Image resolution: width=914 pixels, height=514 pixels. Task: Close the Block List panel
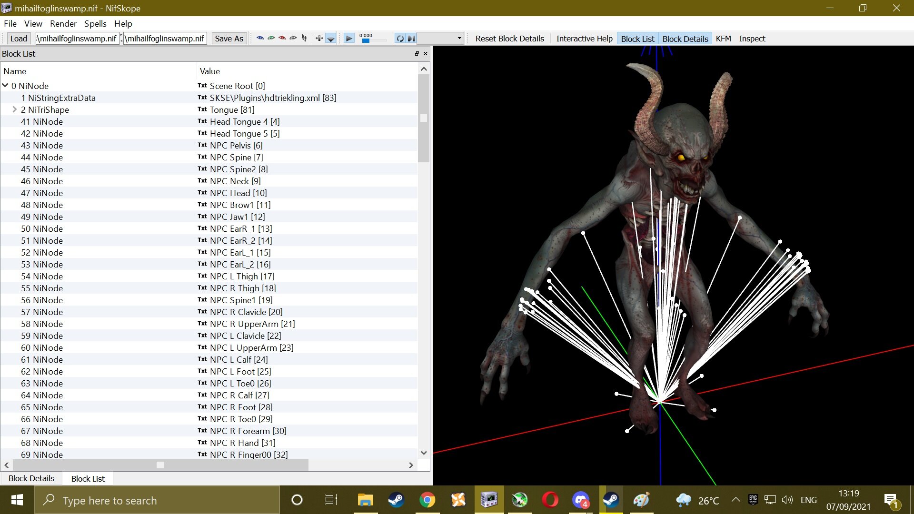[426, 54]
